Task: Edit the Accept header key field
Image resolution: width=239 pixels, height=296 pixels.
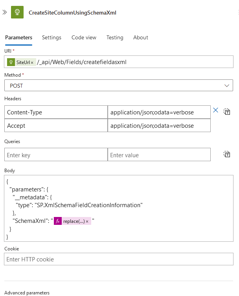Action: (56, 125)
